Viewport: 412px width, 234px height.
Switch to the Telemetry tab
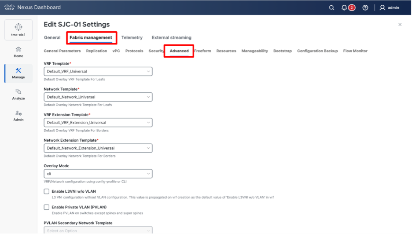point(132,37)
